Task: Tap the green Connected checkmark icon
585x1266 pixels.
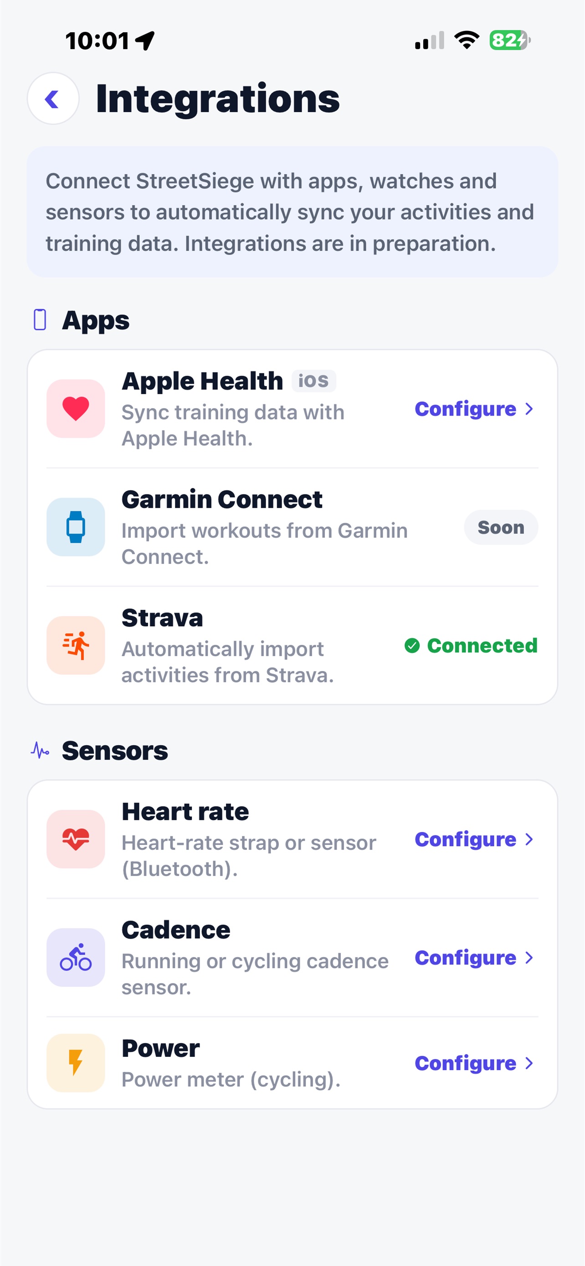Action: click(412, 646)
